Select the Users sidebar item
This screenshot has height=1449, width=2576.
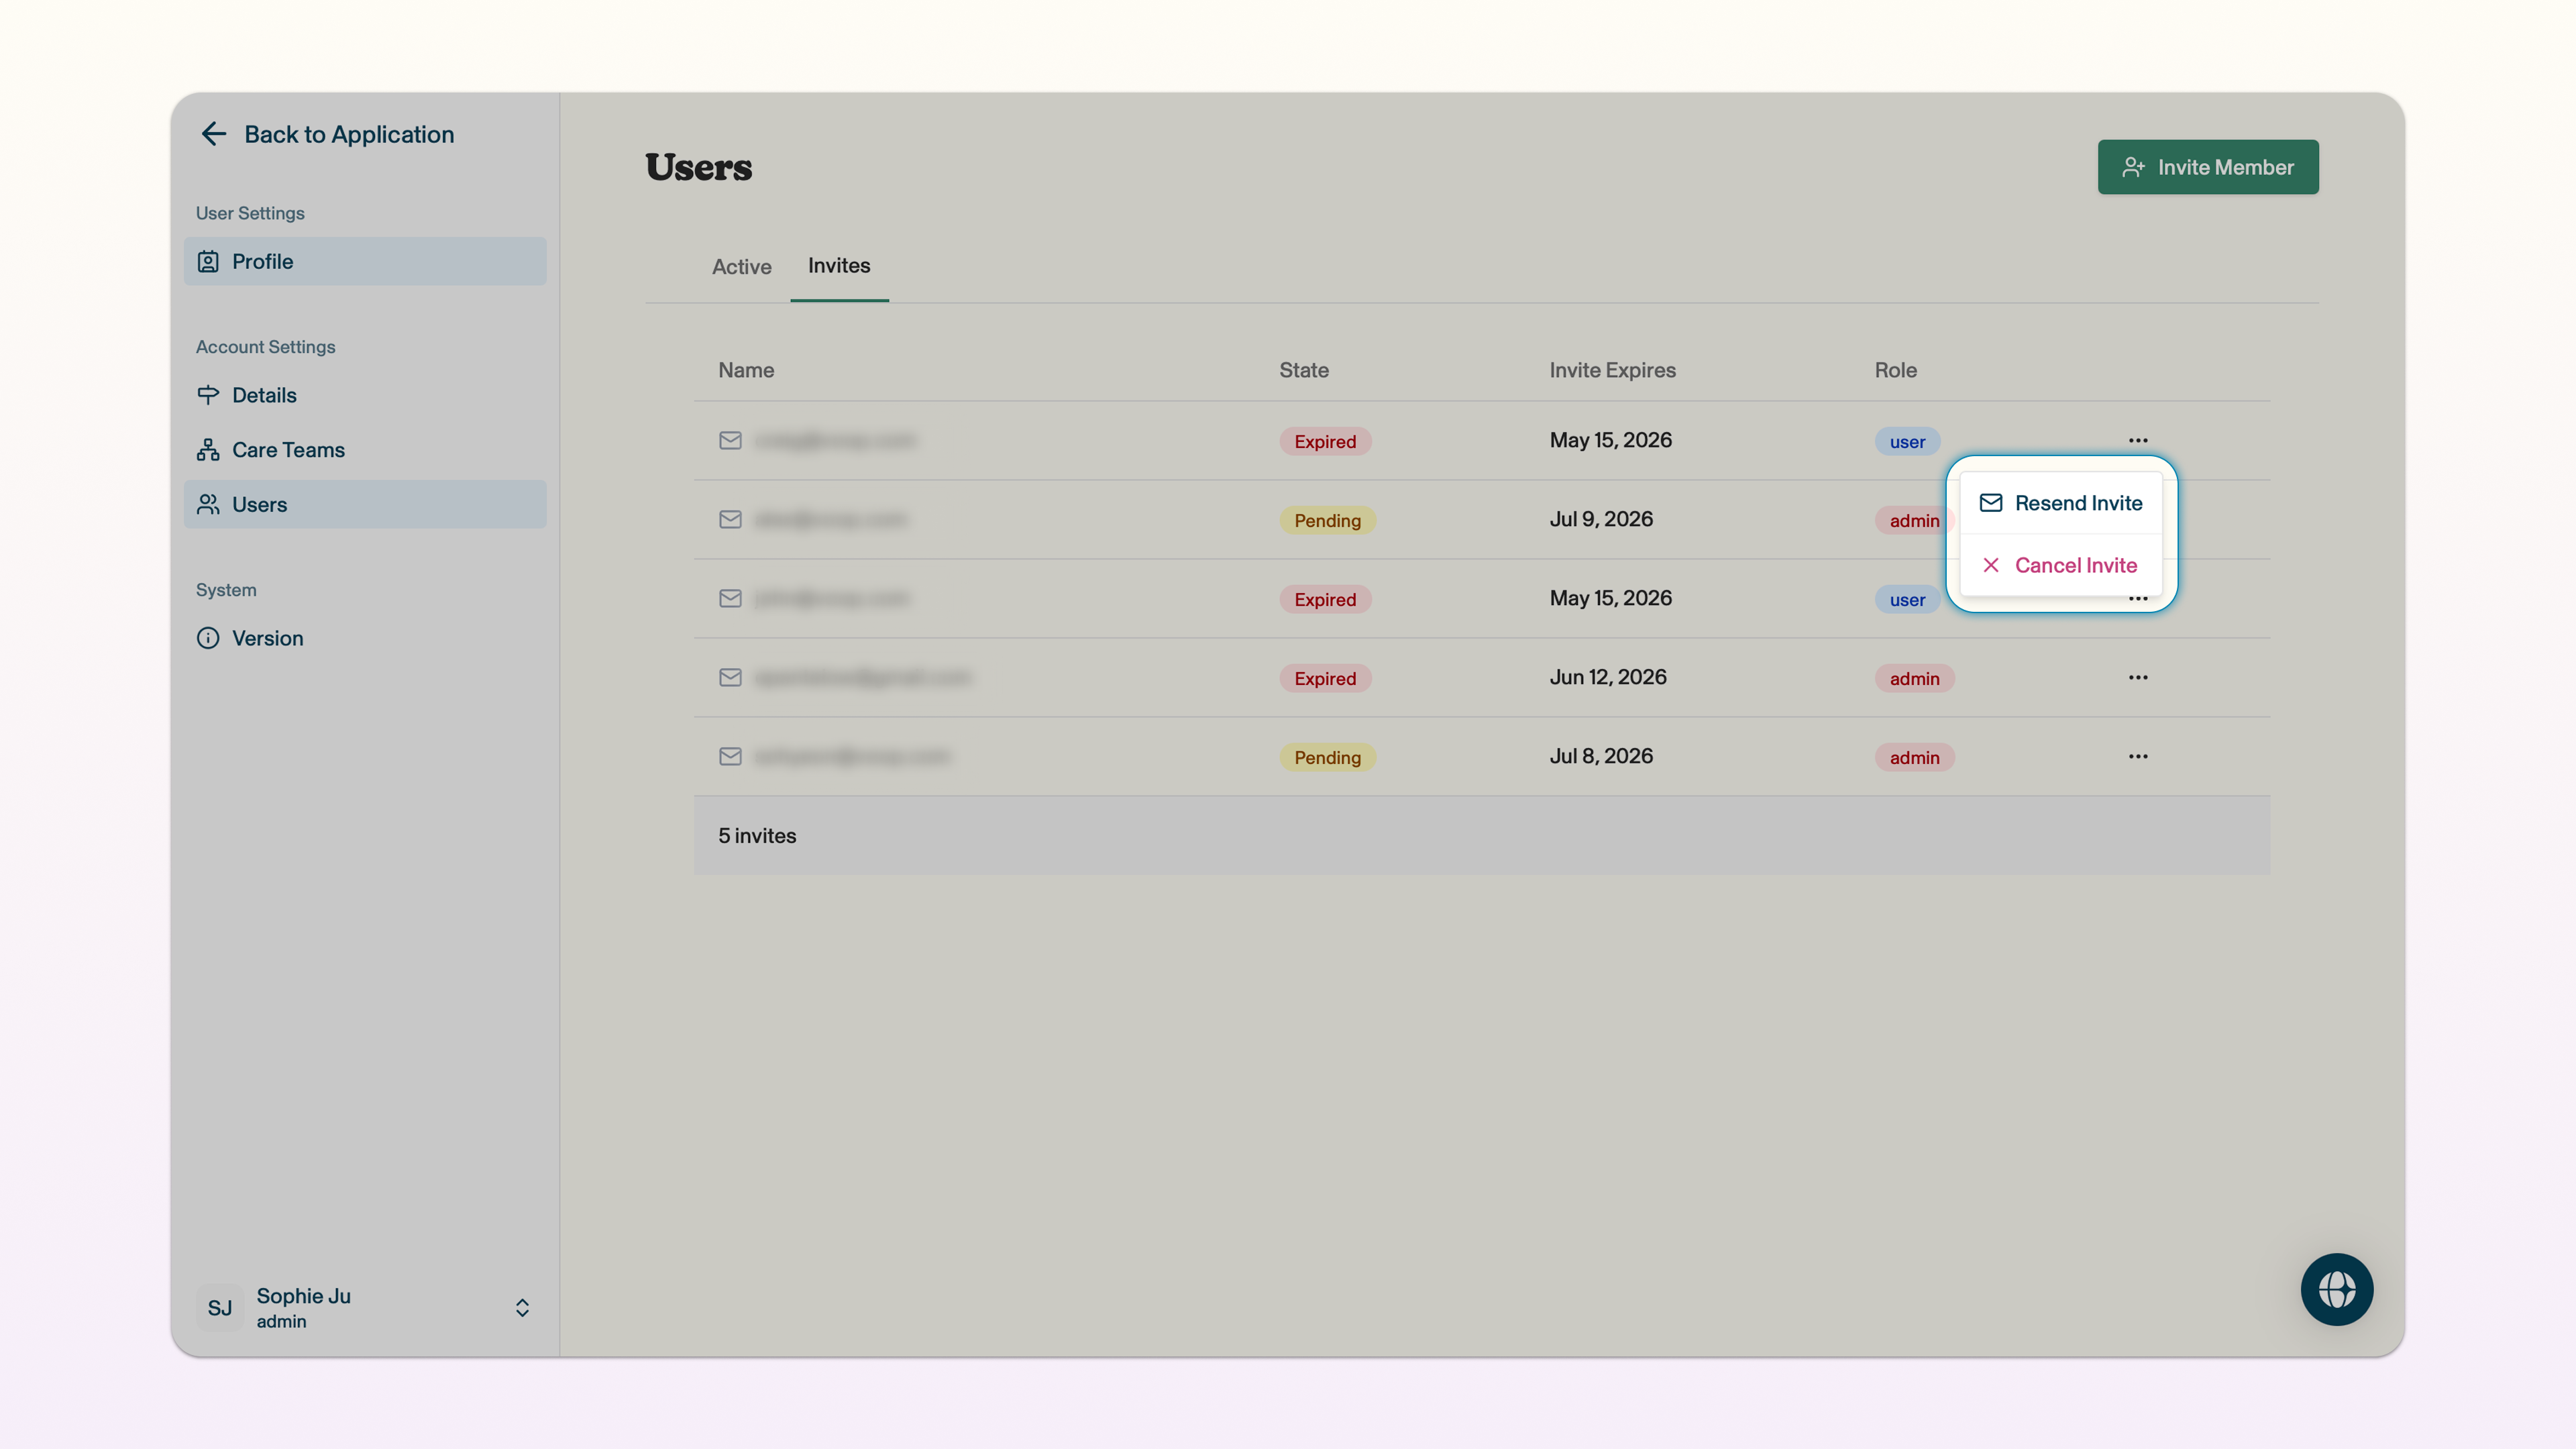click(365, 504)
